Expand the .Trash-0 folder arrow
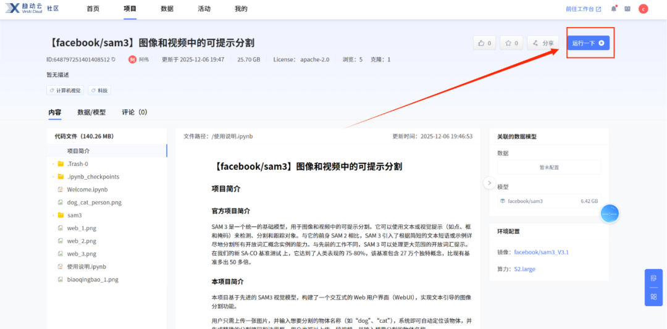The height and width of the screenshot is (329, 667). point(52,164)
